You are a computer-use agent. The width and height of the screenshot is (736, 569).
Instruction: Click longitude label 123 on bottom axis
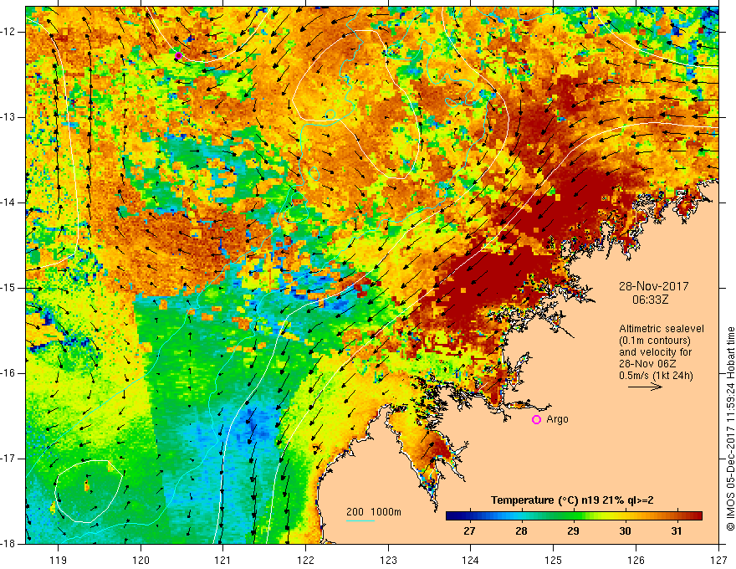coord(388,560)
